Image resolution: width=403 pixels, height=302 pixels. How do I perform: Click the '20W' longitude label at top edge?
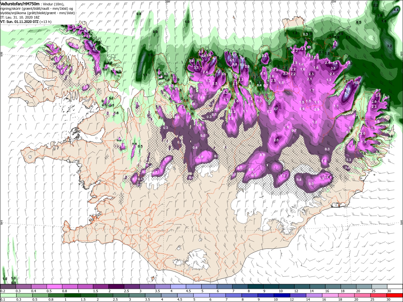click(x=167, y=1)
